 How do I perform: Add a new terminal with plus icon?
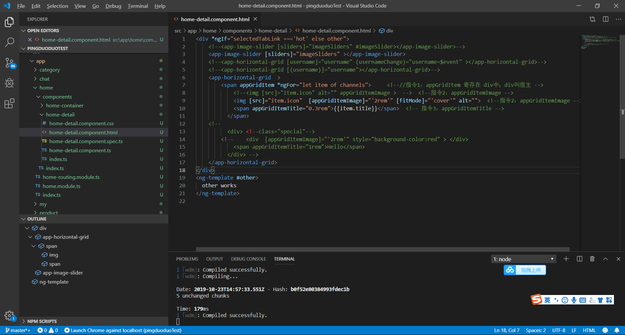point(566,259)
